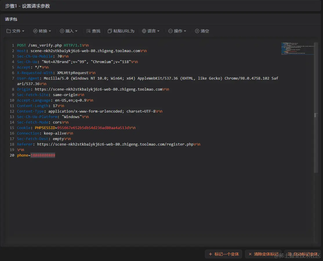Click the 操作 ellipsis icon
323x261 pixels.
pos(170,31)
